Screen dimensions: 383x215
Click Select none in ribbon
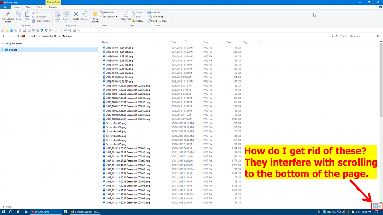(x=155, y=17)
